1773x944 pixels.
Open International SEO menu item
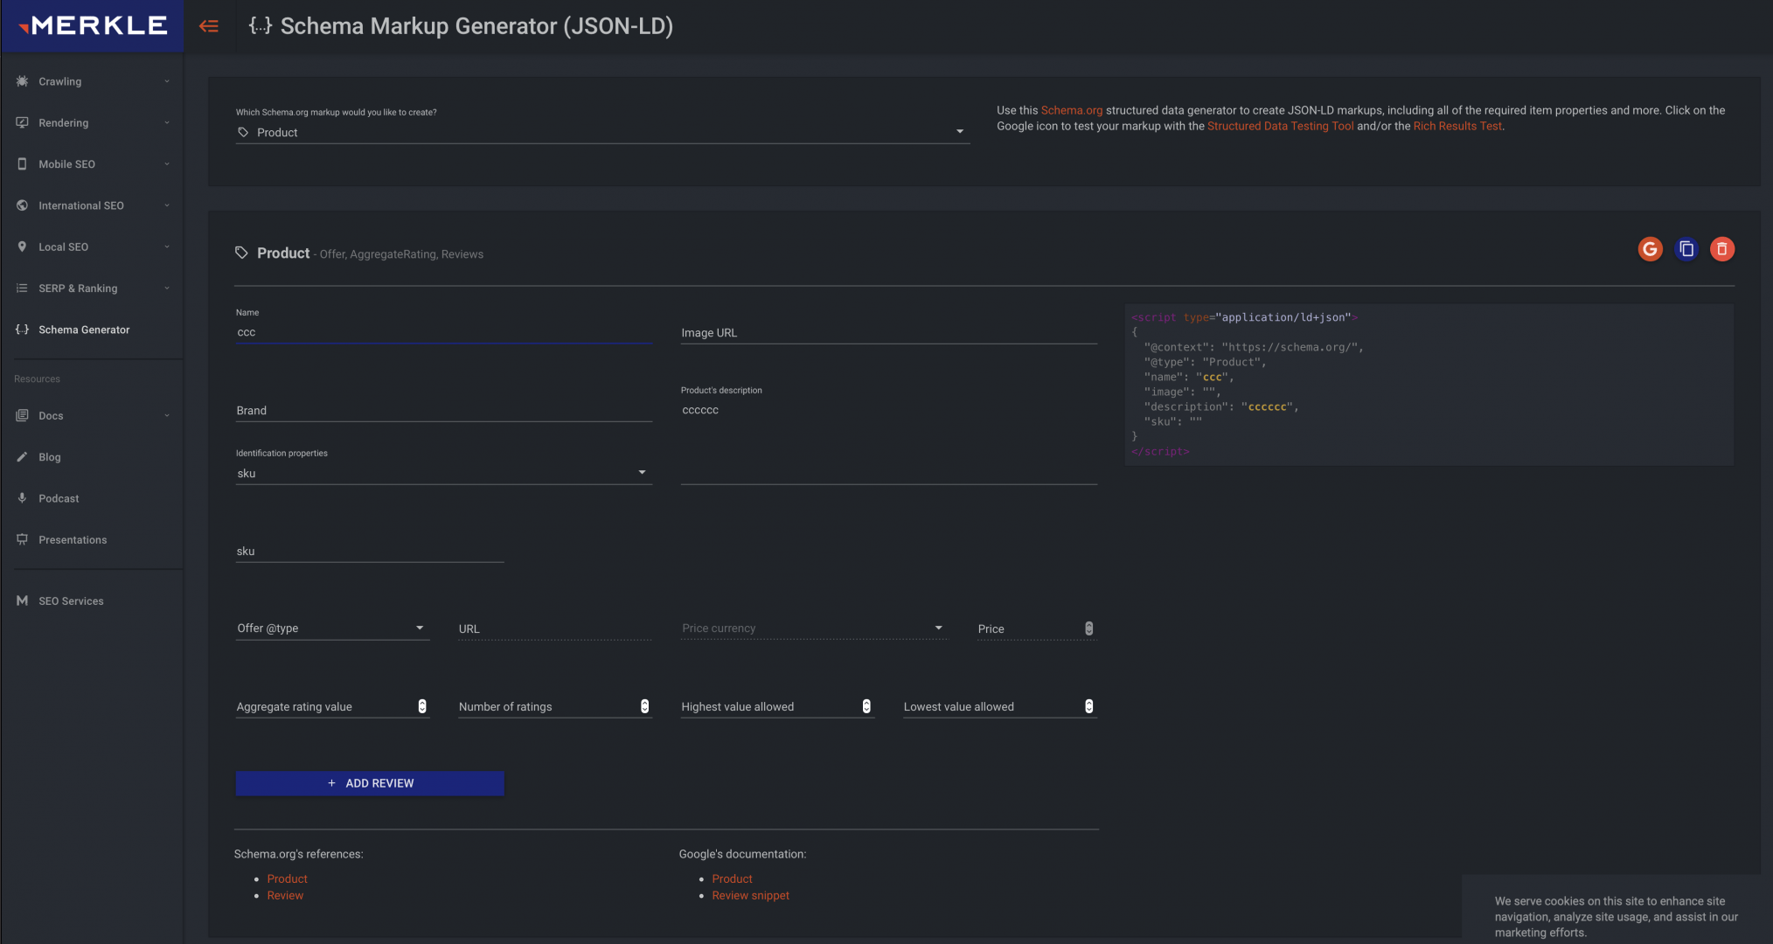point(92,205)
